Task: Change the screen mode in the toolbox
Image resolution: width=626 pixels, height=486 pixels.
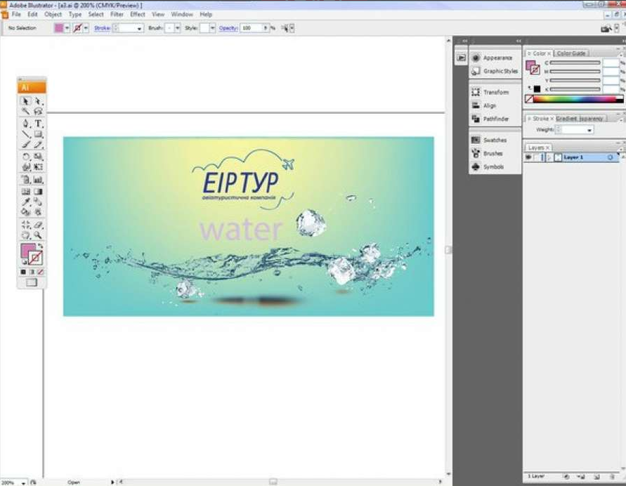Action: [x=32, y=282]
